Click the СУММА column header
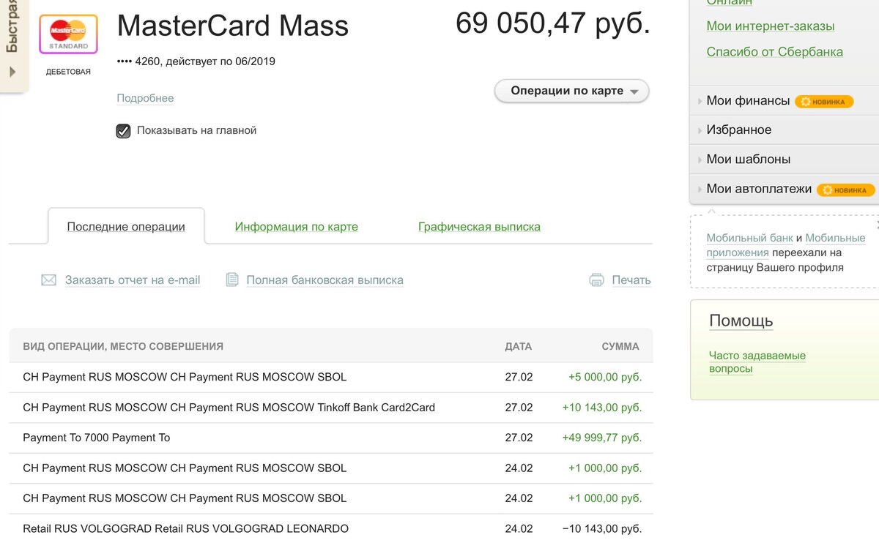879x543 pixels. point(620,347)
